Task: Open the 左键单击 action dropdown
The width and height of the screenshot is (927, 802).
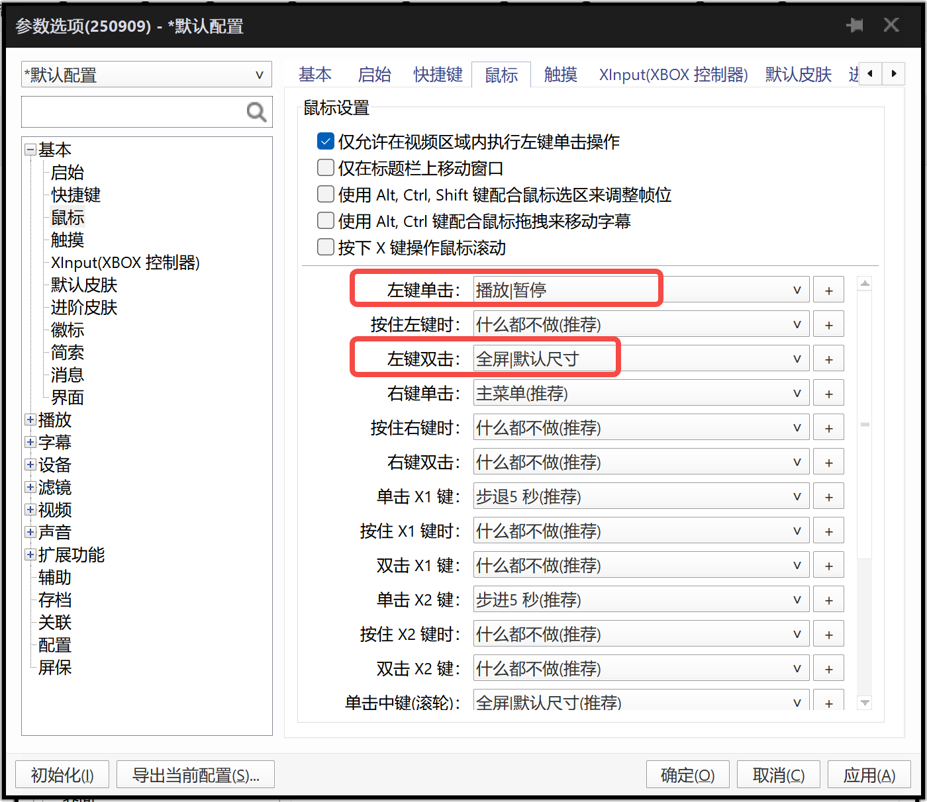Action: pos(797,289)
